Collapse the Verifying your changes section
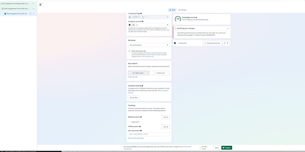This screenshot has height=152, width=305. (x=228, y=28)
